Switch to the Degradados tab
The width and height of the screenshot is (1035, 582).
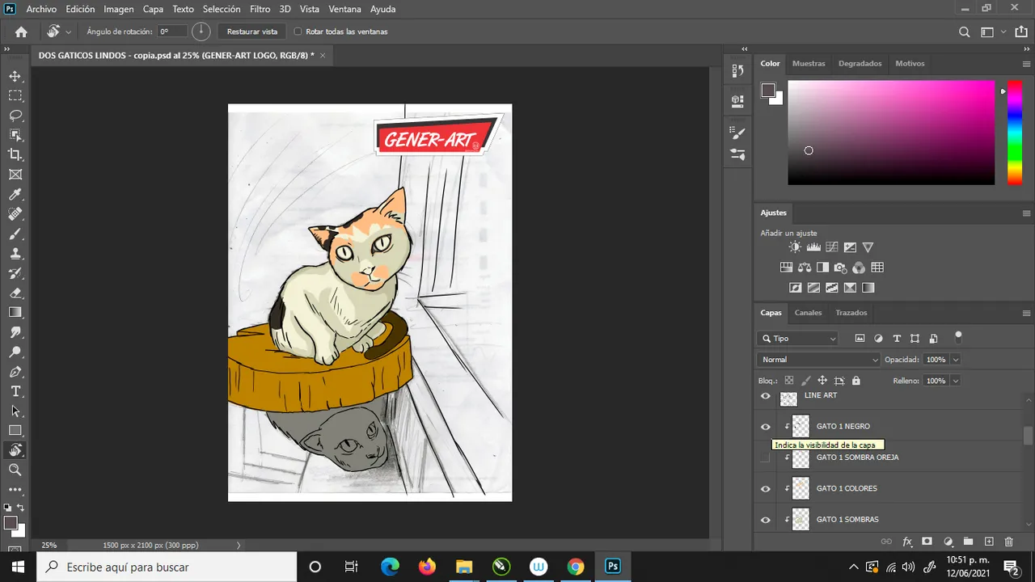[860, 63]
